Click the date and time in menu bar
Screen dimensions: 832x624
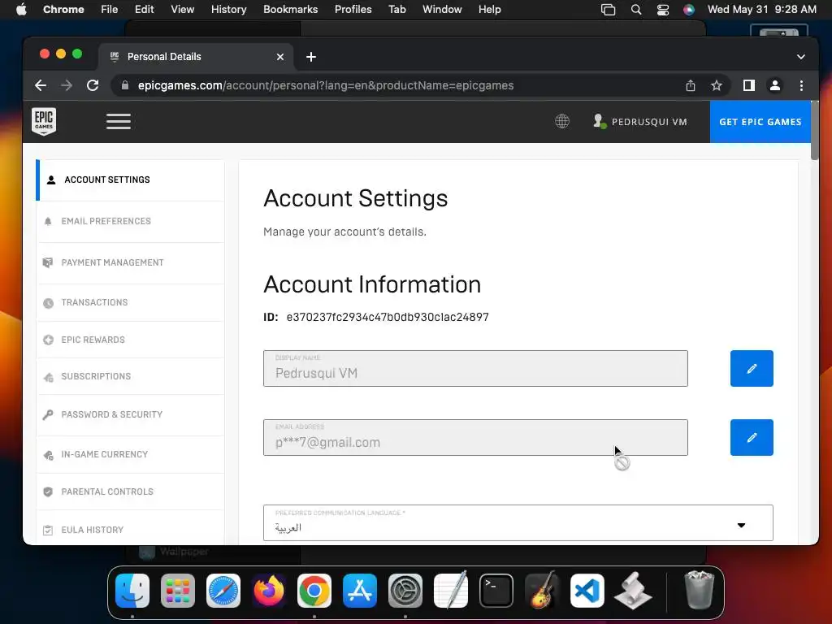click(762, 10)
